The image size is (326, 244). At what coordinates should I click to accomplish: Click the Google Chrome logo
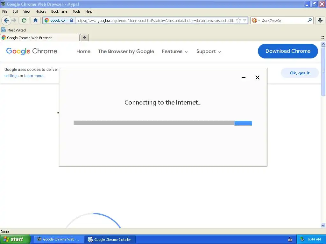[32, 51]
